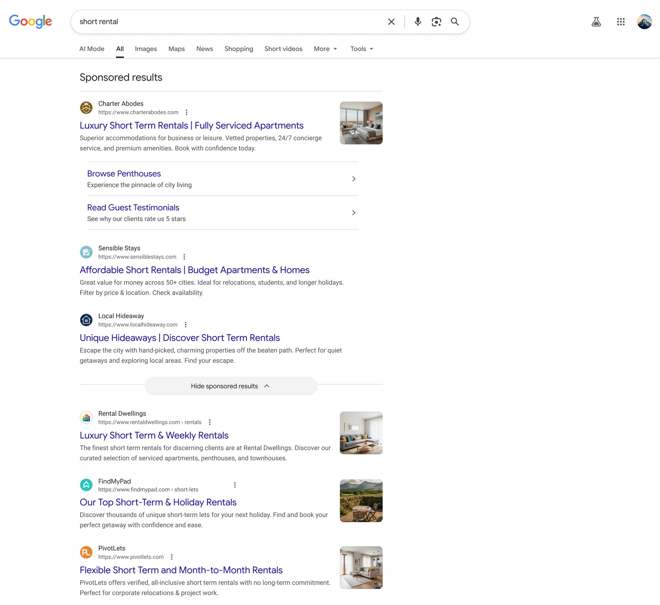Open Google Lens image search icon

click(x=436, y=22)
